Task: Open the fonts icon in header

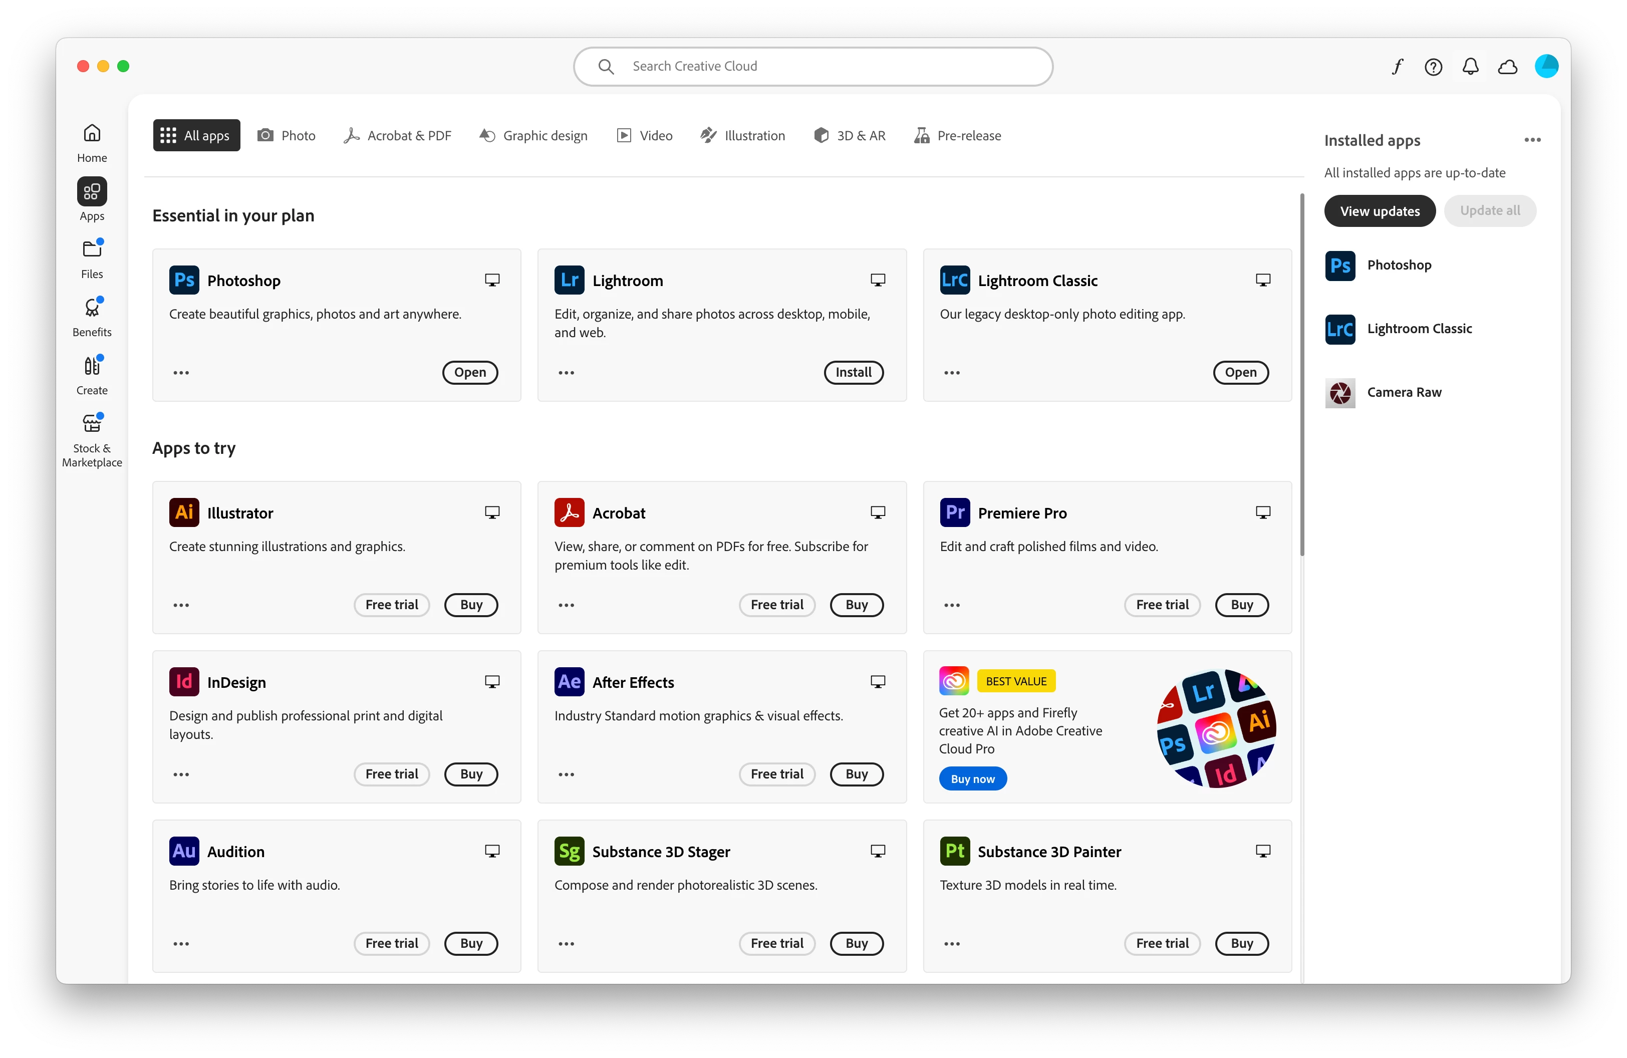Action: tap(1397, 66)
